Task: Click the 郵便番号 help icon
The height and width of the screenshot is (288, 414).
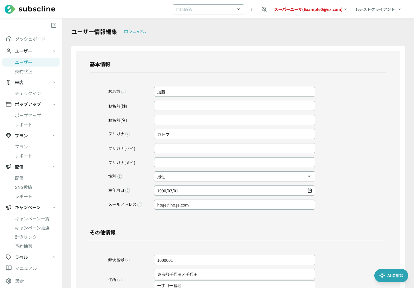Action: click(128, 260)
